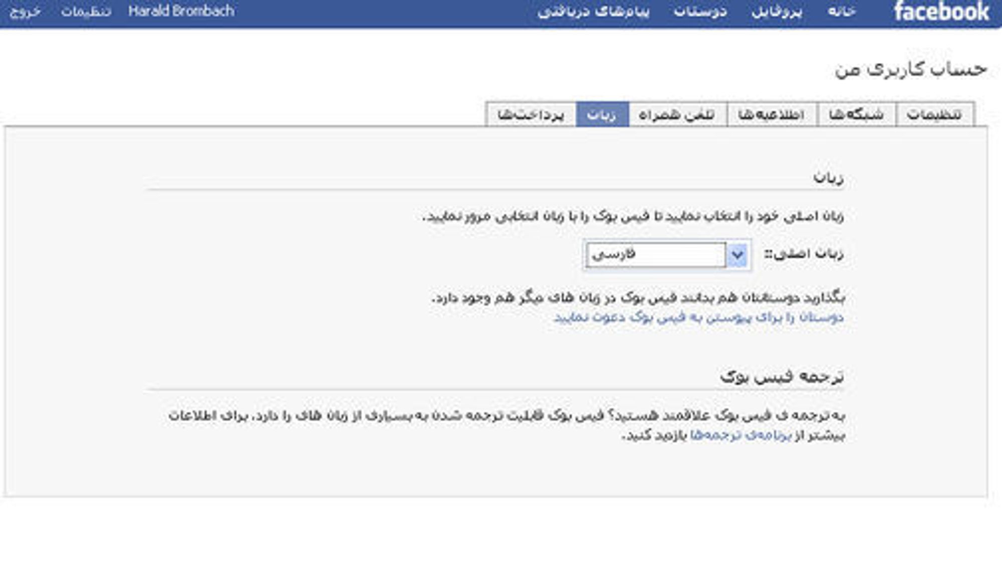The width and height of the screenshot is (1002, 575).
Task: Click the فارسی language field
Action: (656, 255)
